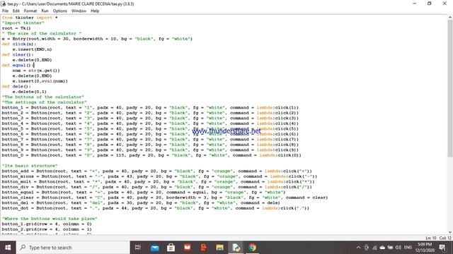Open the clock showing 5:09 PM
Screen dimensions: 453x254
[425, 248]
